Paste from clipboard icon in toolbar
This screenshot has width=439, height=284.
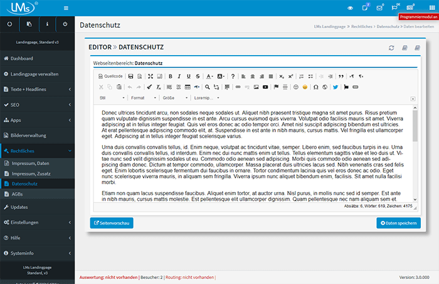point(119,87)
